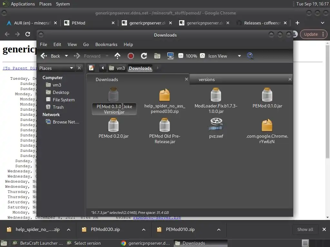Close the Chrome downloads shelf
Image resolution: width=330 pixels, height=247 pixels.
[x=324, y=230]
